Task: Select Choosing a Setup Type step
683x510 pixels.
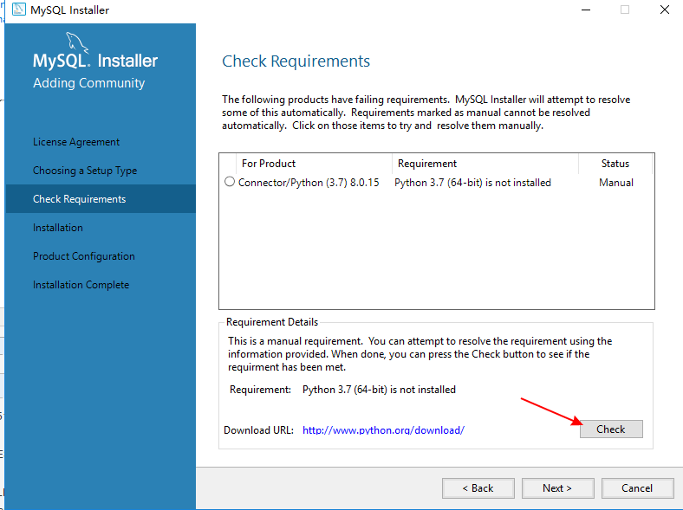Action: (x=85, y=171)
